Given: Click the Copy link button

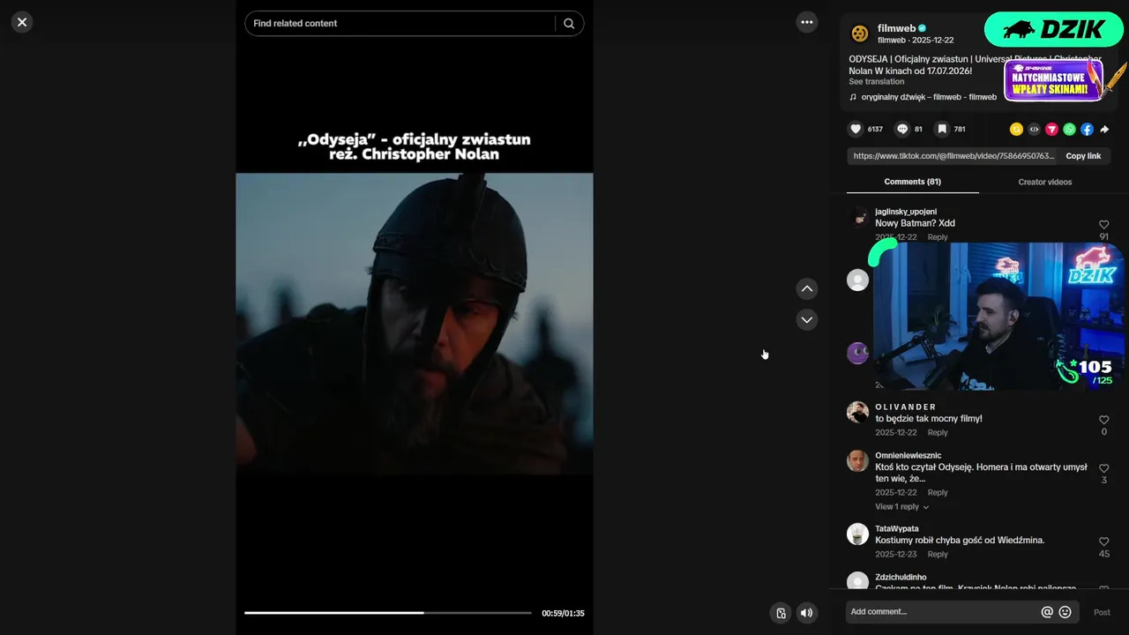Looking at the screenshot, I should pos(1083,156).
